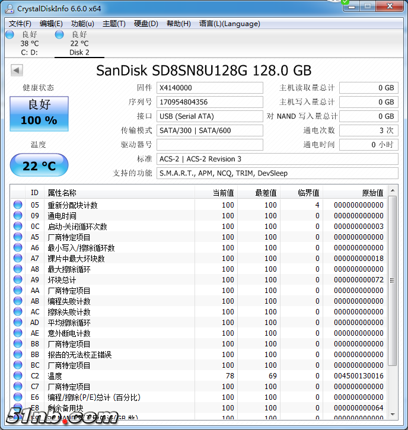Open the 硬盘(D) menu
Screen dimensions: 408x430
[146, 24]
